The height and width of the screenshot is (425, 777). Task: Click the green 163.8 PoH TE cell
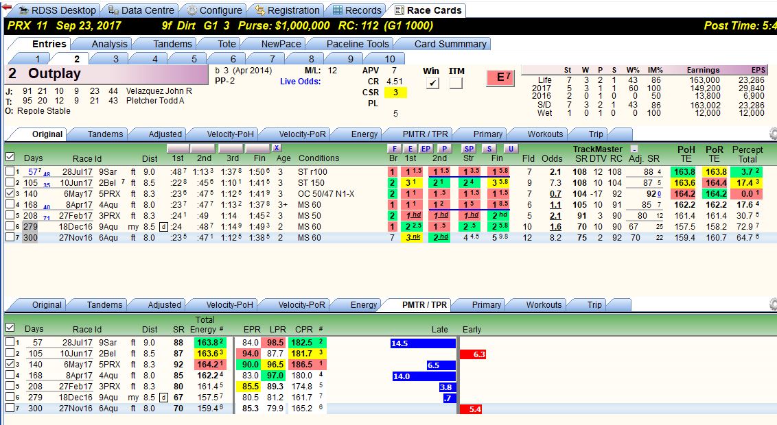click(684, 171)
